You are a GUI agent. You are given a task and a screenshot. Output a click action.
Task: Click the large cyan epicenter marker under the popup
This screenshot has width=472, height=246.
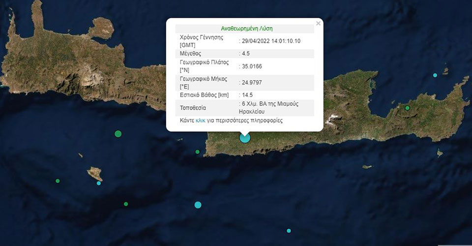tap(245, 138)
